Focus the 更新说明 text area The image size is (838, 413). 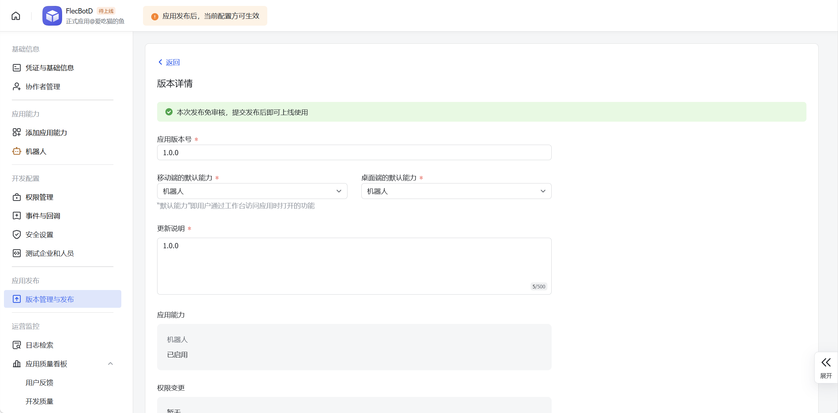coord(354,266)
